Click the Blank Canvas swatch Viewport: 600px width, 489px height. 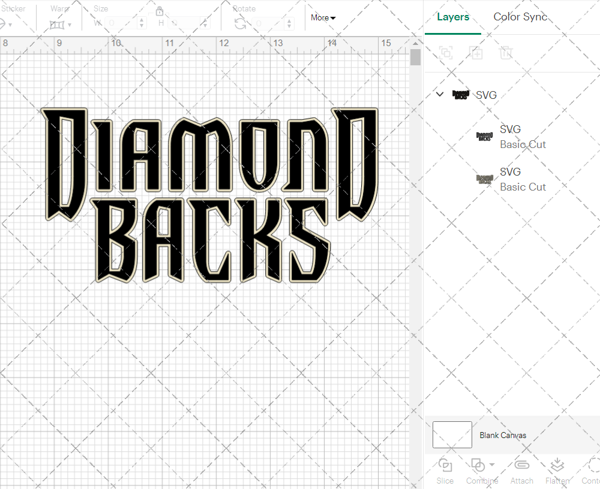point(452,434)
